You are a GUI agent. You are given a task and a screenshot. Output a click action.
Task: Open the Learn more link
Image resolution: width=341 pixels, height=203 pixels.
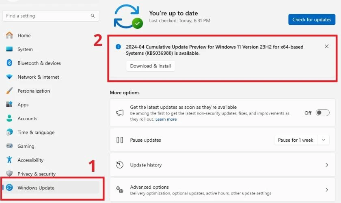pos(166,119)
